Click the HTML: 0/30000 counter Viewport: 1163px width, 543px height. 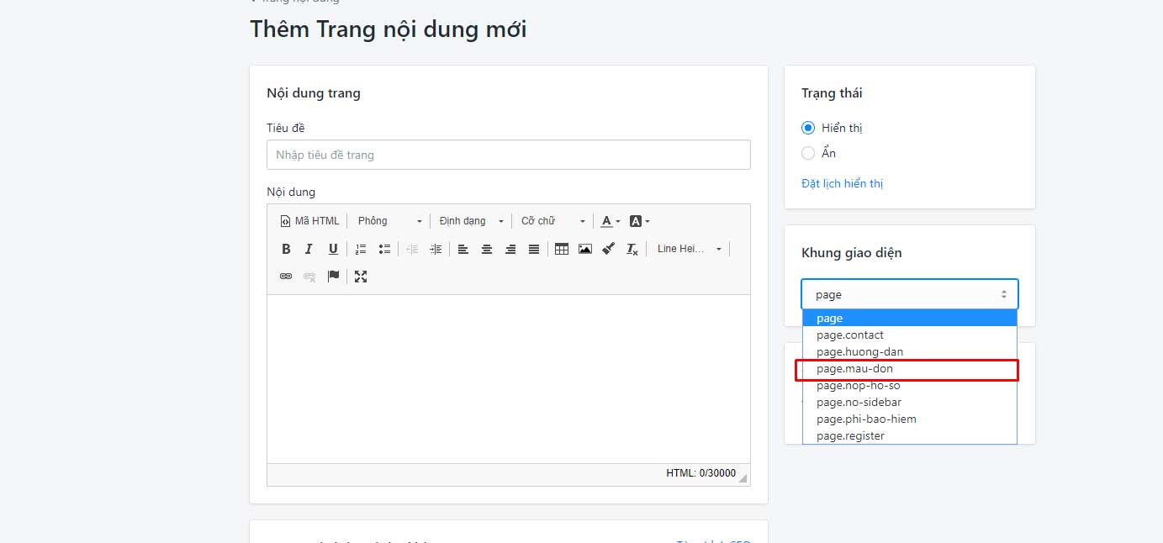(x=700, y=473)
